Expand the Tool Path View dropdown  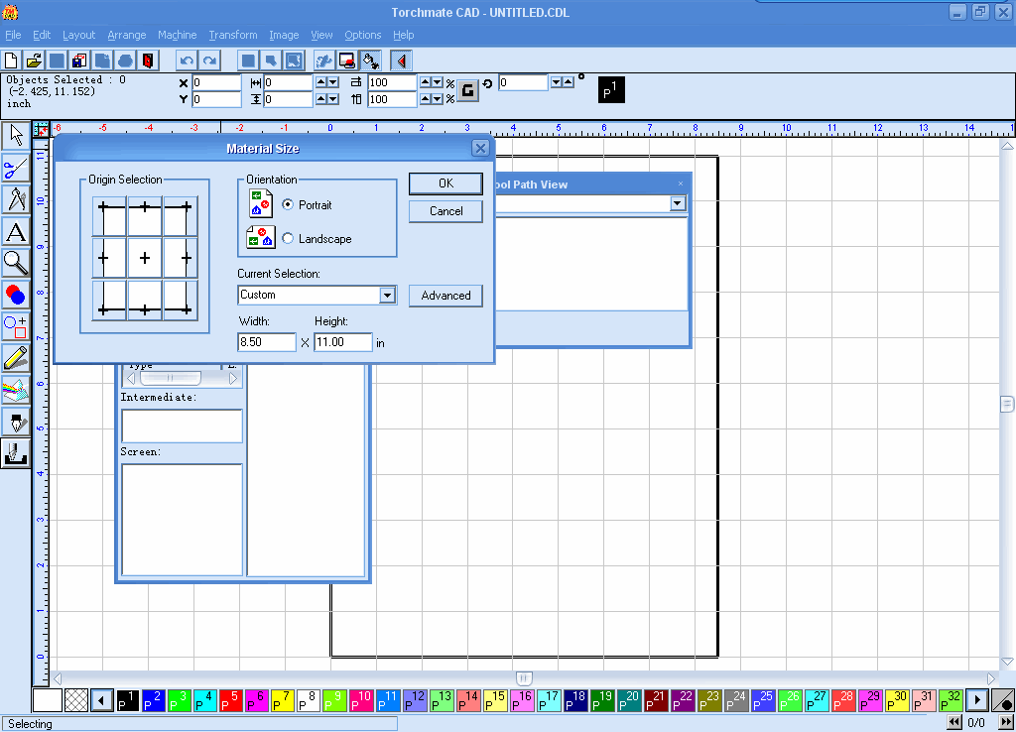click(x=677, y=203)
